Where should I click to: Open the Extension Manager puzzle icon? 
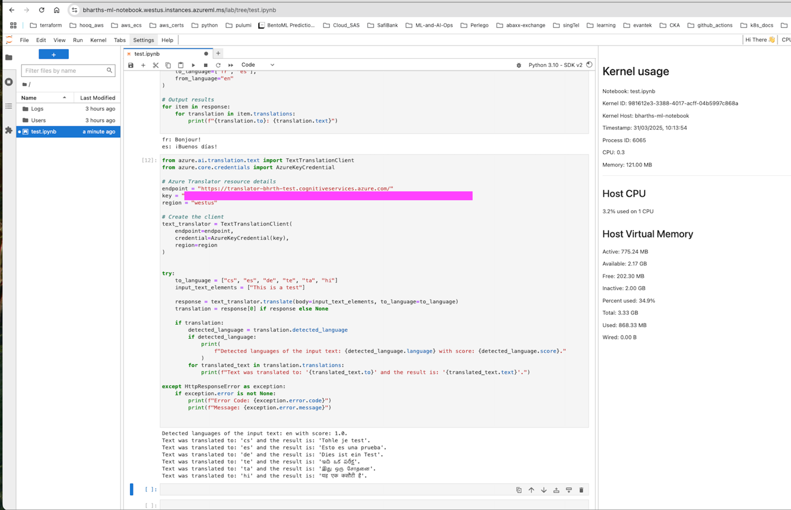click(8, 130)
